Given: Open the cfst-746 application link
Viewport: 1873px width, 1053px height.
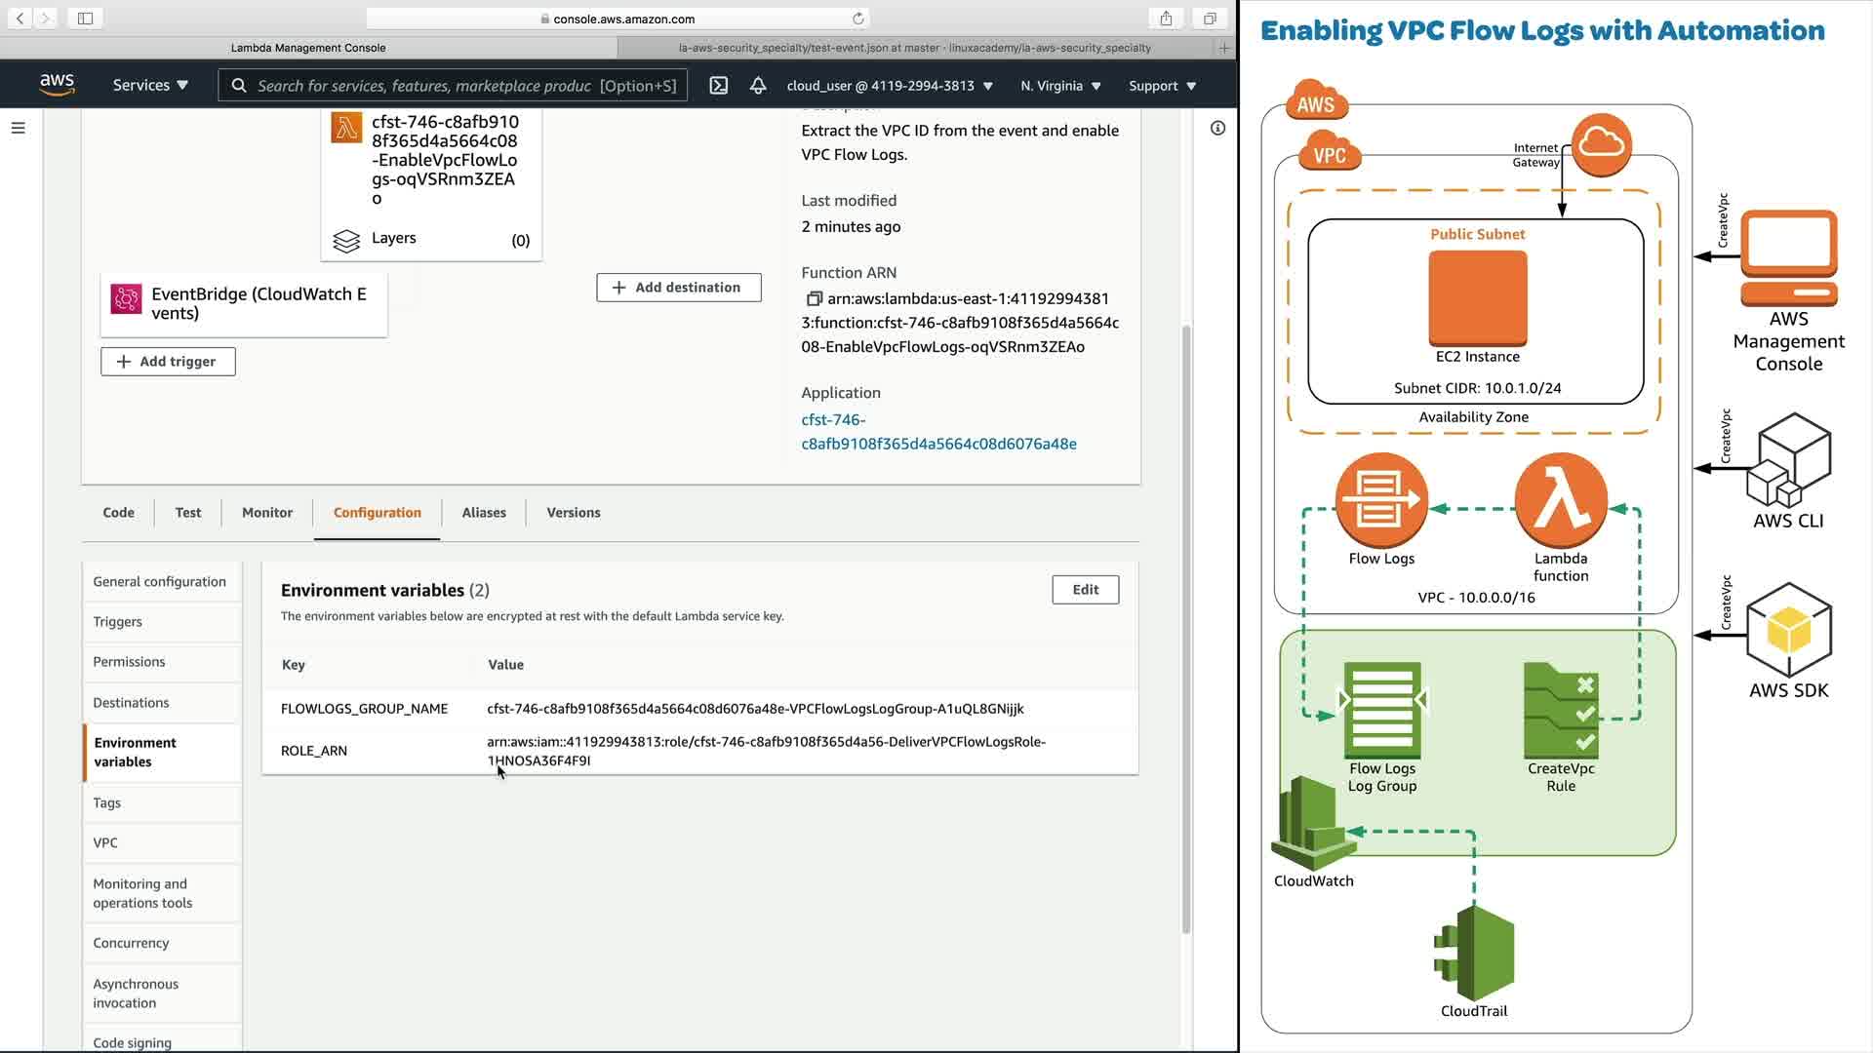Looking at the screenshot, I should [937, 432].
